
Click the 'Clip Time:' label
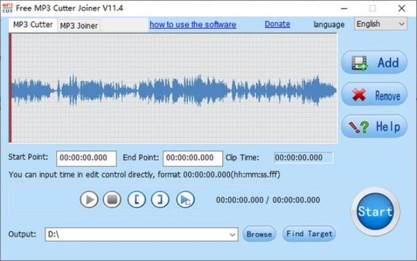pos(242,158)
